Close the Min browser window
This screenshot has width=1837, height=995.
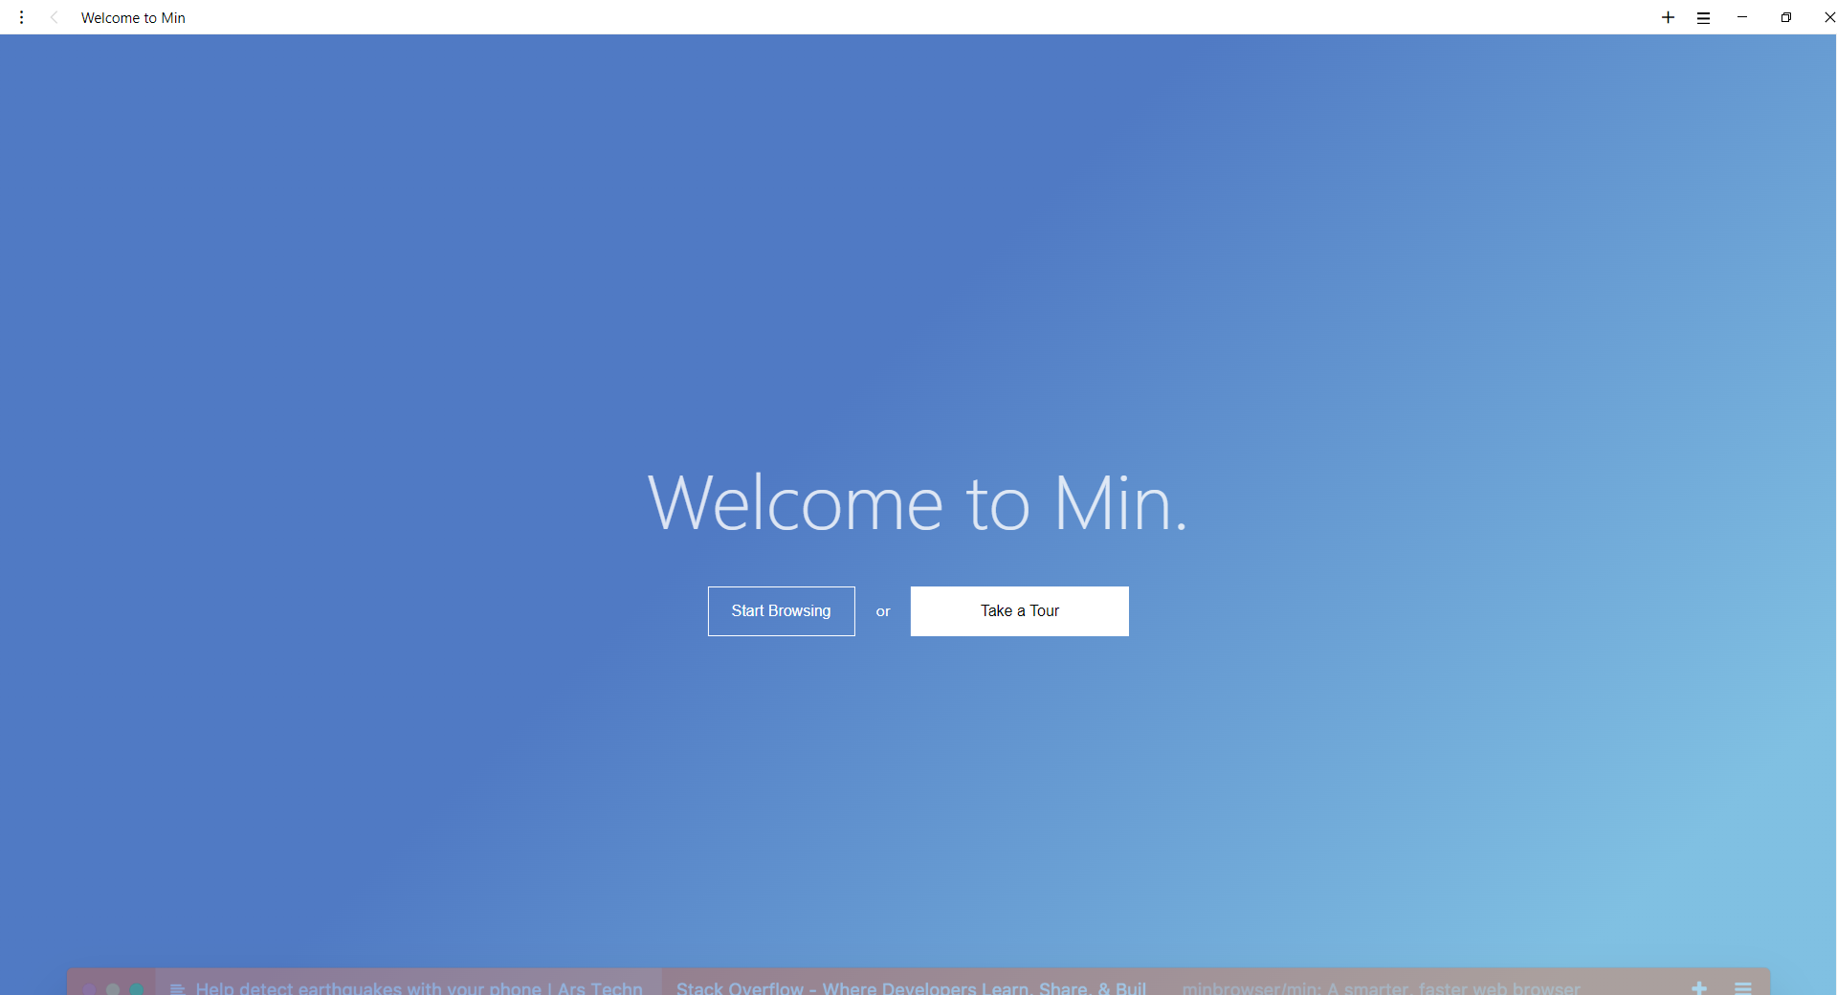(x=1828, y=17)
